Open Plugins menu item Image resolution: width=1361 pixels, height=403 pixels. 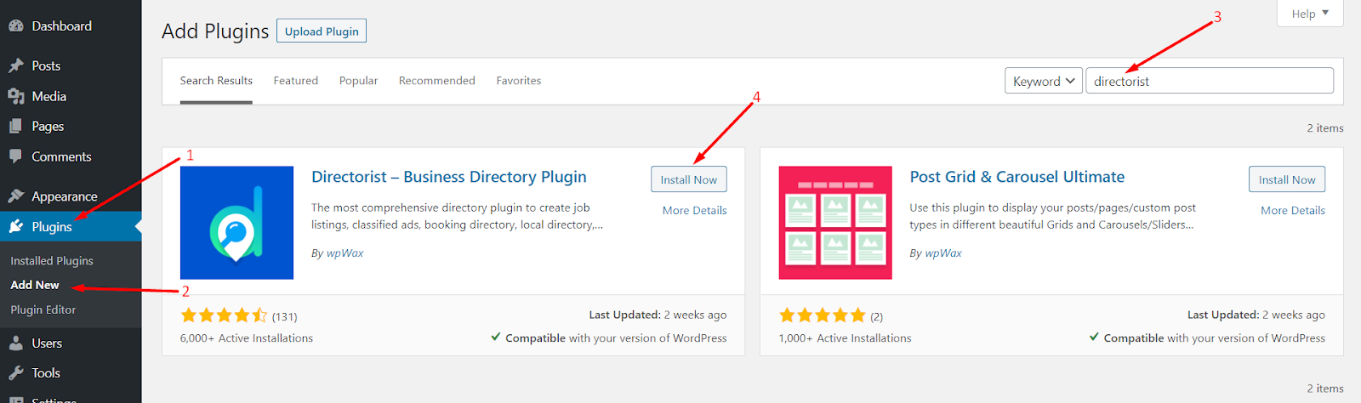click(x=71, y=226)
